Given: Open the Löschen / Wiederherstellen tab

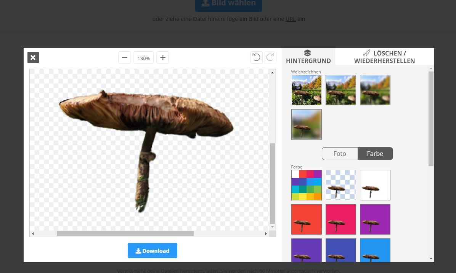Looking at the screenshot, I should point(384,57).
